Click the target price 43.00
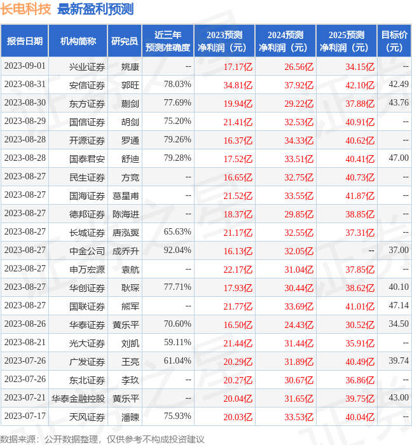 (399, 398)
